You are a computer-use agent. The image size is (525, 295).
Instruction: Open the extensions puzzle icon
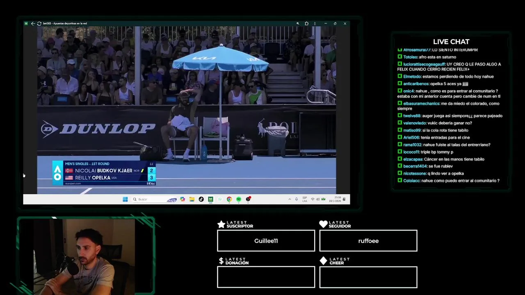pos(306,23)
